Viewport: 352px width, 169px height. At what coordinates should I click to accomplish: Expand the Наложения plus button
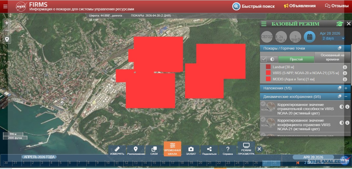coord(346,88)
